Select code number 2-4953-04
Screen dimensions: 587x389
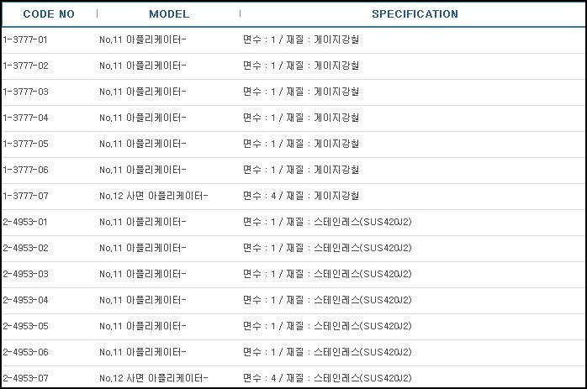tap(25, 300)
